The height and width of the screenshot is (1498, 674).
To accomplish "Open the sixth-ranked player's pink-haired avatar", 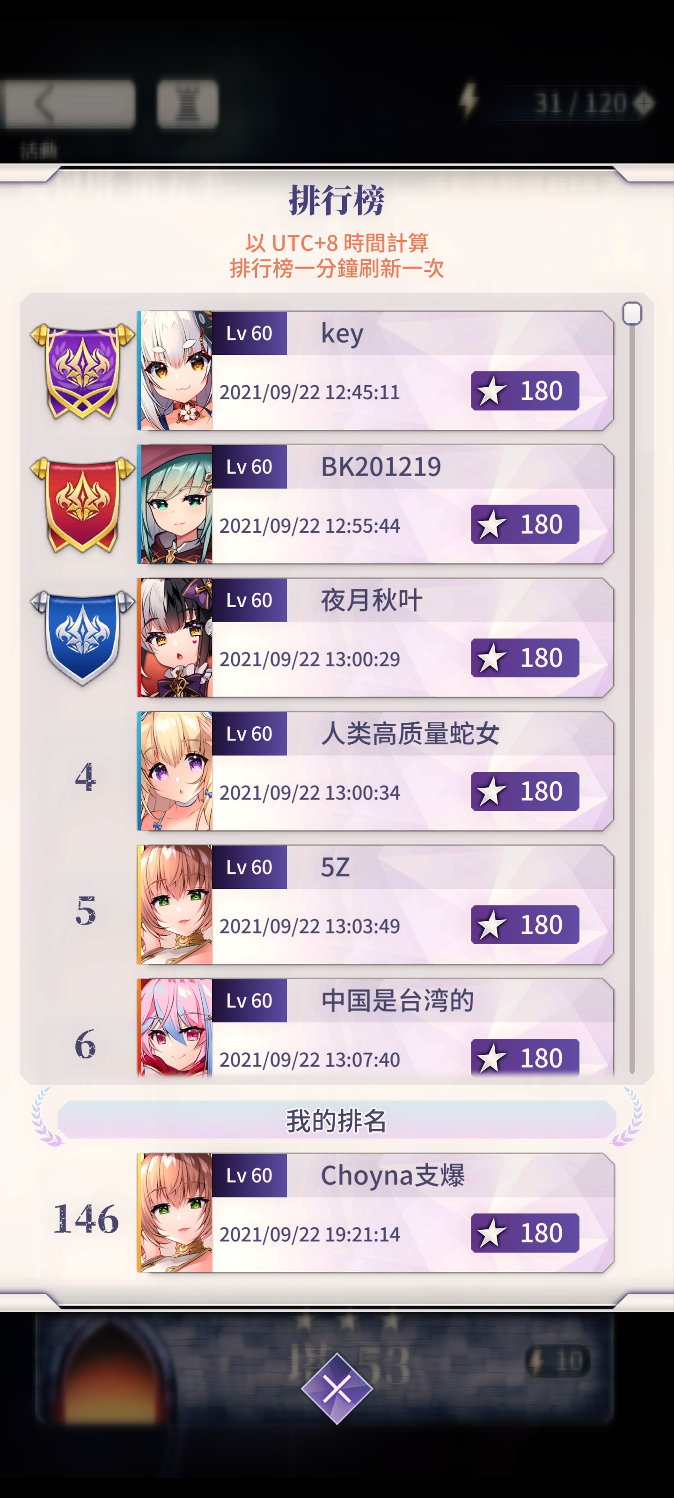I will click(x=175, y=1028).
